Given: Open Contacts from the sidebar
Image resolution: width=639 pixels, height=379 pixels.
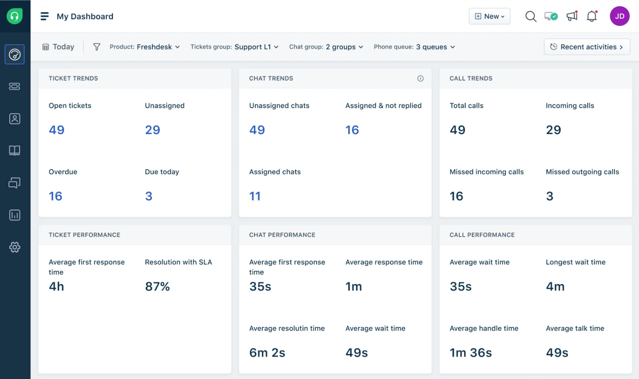Looking at the screenshot, I should pyautogui.click(x=14, y=118).
